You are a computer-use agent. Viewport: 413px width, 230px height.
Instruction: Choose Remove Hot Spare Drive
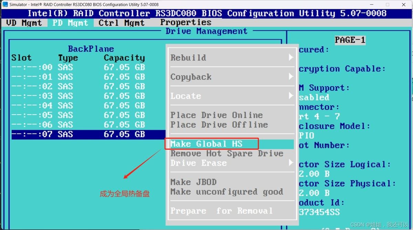click(227, 154)
